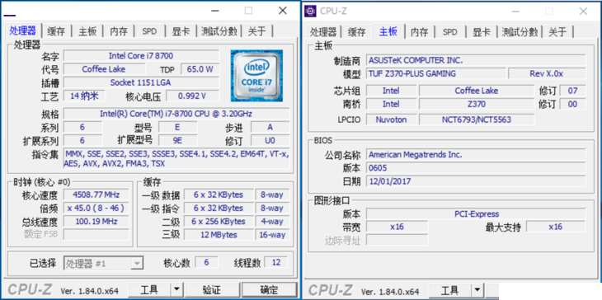
Task: Click the L3 cache value 12 MBytes
Action: click(219, 235)
